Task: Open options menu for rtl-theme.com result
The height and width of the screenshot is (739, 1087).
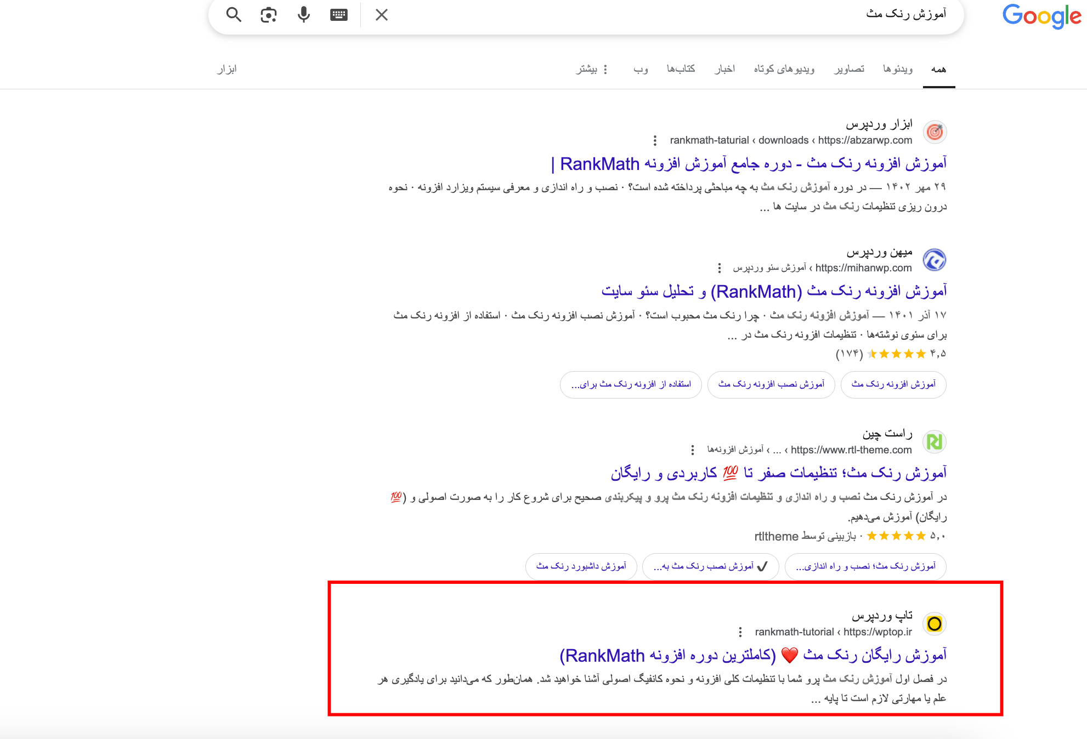Action: (x=693, y=450)
